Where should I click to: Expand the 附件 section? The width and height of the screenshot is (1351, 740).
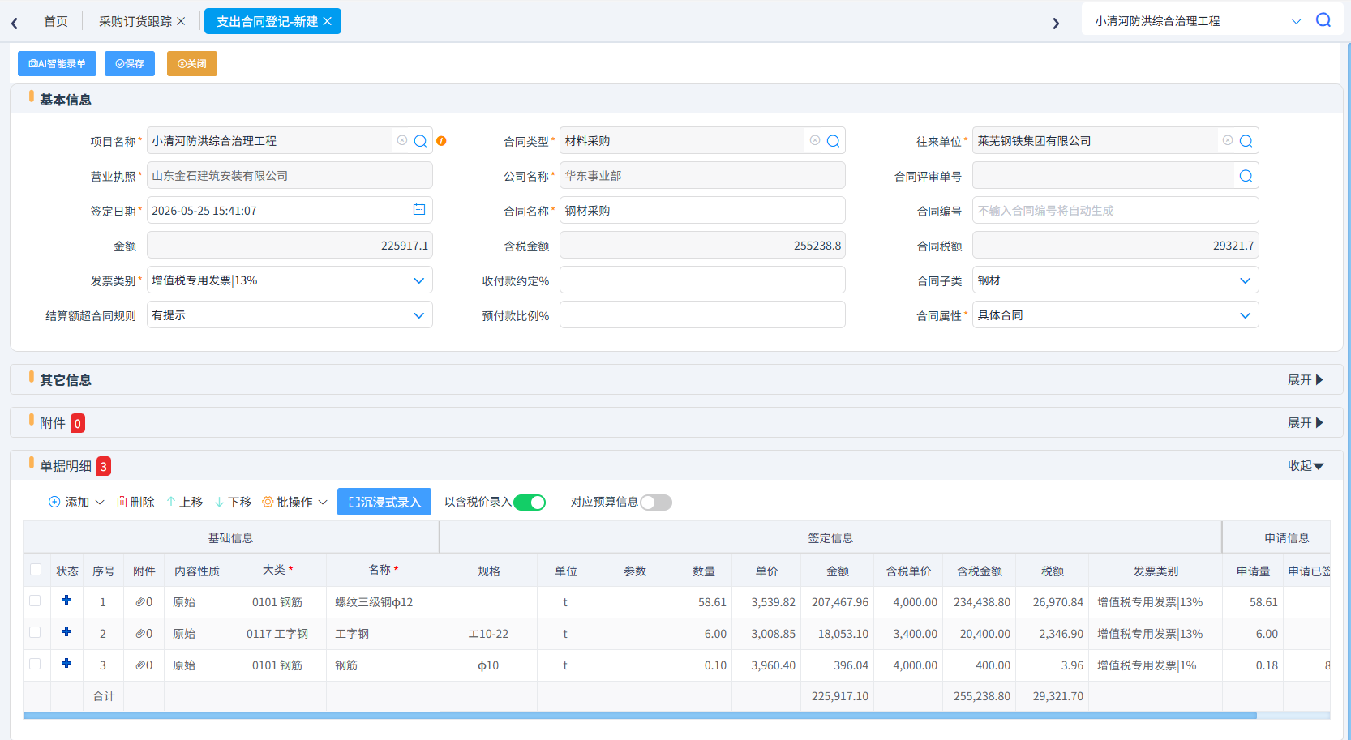[1306, 423]
